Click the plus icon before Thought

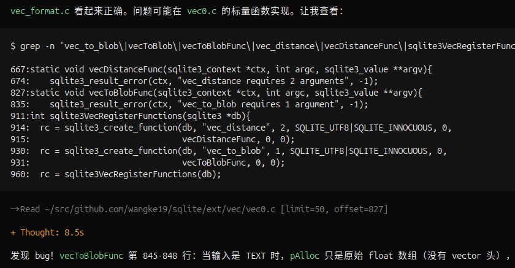(x=13, y=232)
